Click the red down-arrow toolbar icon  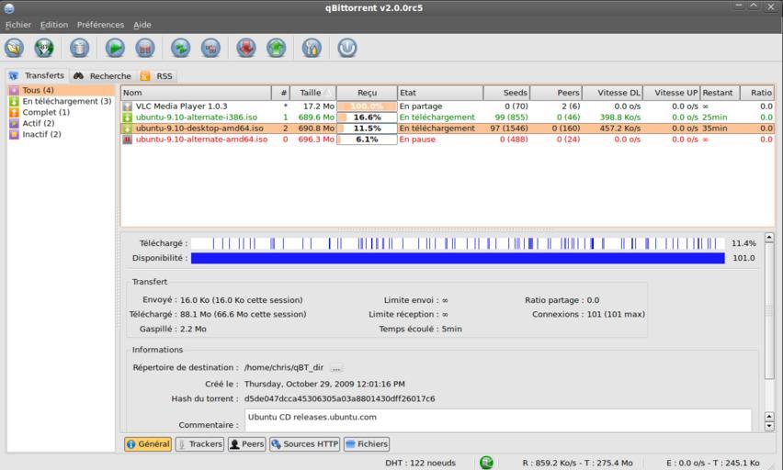(245, 48)
